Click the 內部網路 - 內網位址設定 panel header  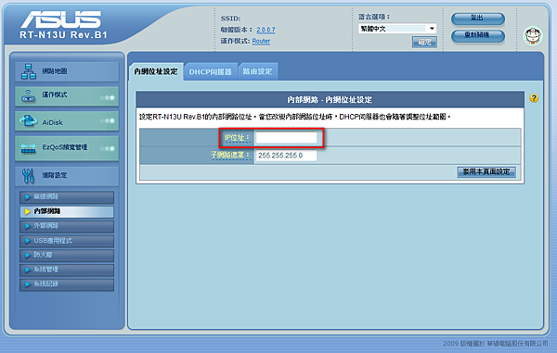click(x=330, y=99)
